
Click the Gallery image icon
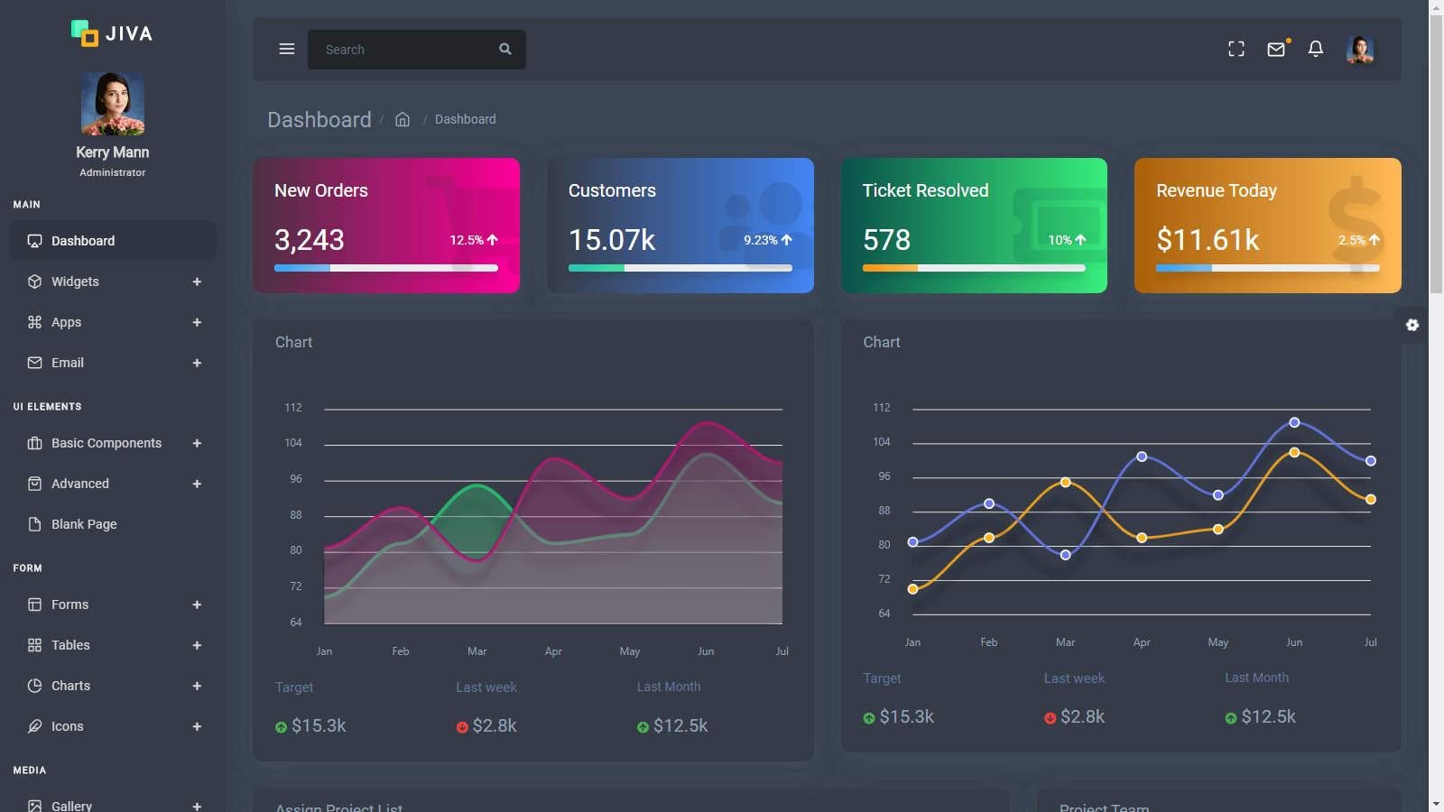35,806
